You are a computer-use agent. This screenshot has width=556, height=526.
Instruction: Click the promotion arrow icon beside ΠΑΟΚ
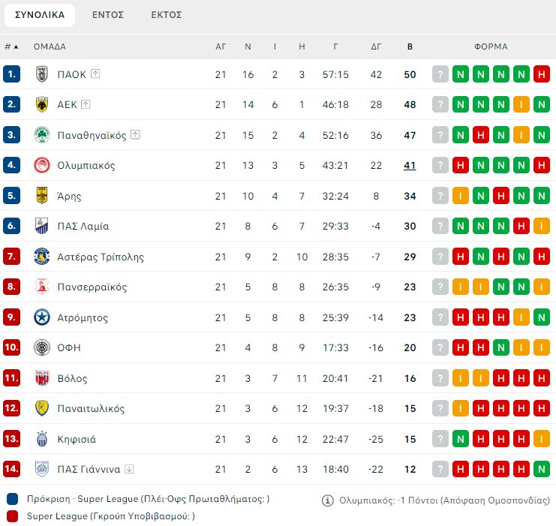pos(95,74)
